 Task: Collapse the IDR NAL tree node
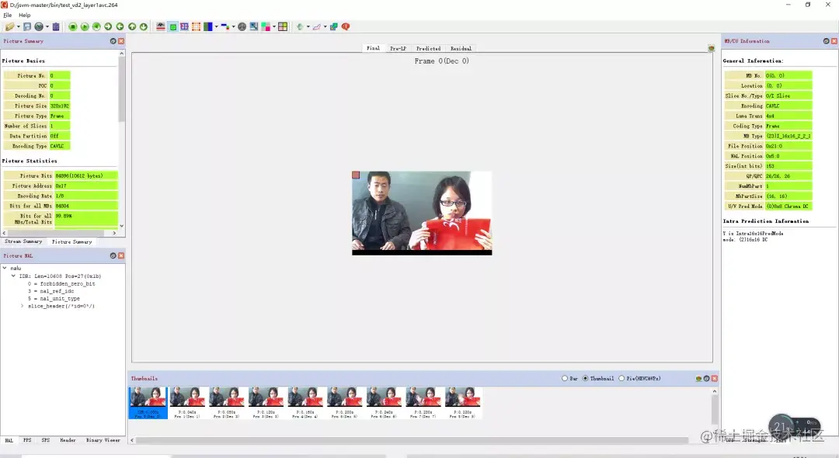(12, 275)
